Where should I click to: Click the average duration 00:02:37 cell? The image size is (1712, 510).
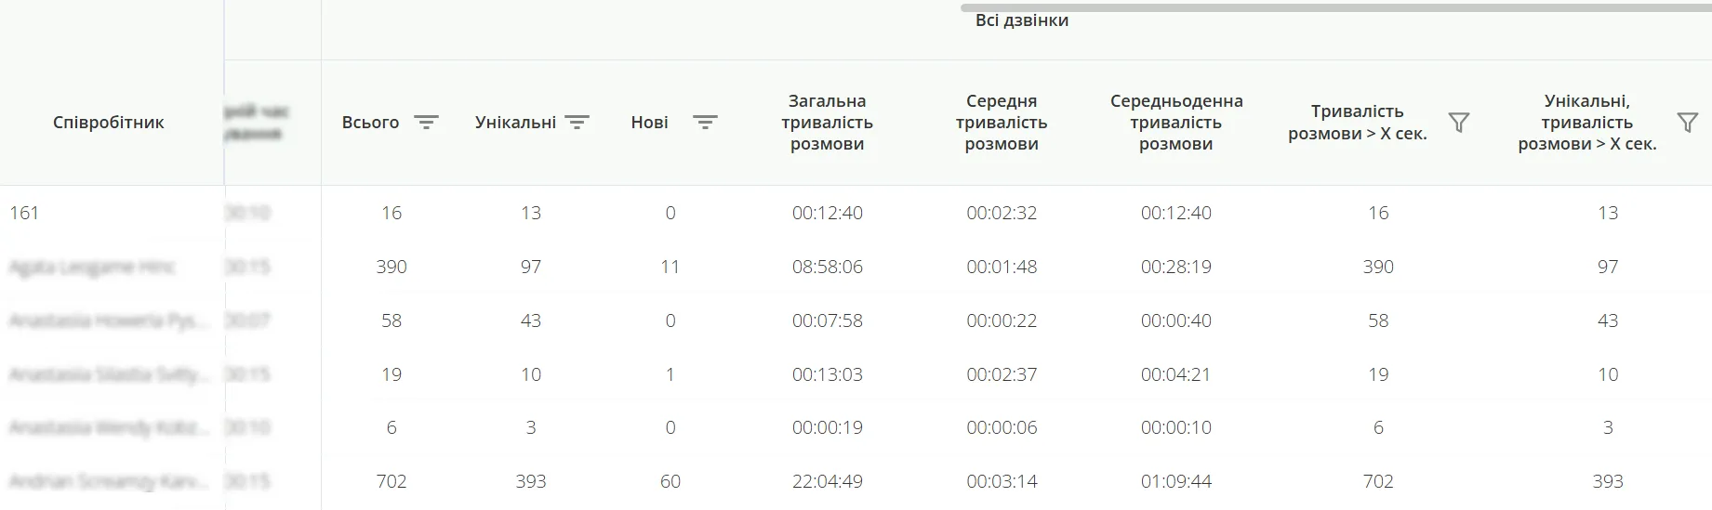pyautogui.click(x=1002, y=374)
